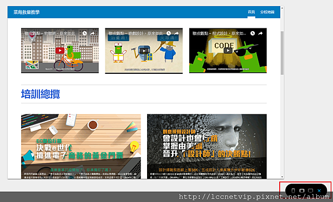Screen dimensions: 333x202
Task: Switch to desktop preview size
Action: tap(310, 190)
